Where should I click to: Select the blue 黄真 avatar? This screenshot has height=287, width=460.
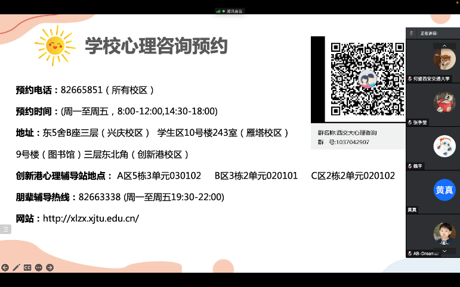[444, 190]
